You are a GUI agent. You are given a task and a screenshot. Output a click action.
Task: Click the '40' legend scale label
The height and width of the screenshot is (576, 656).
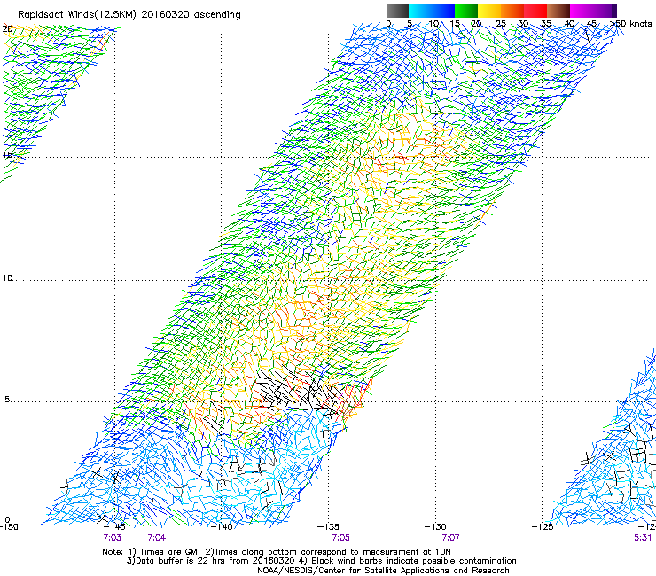click(569, 24)
